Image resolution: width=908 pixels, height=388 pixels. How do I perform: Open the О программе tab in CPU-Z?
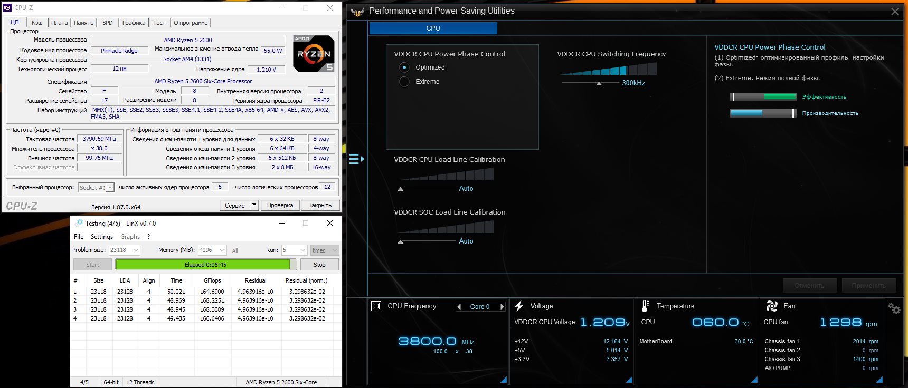191,23
